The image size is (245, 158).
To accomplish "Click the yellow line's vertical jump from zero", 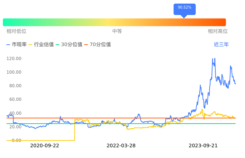I will click(75, 129).
